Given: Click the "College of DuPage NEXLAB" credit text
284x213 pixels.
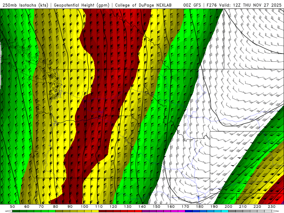Looking at the screenshot, I should [143, 5].
